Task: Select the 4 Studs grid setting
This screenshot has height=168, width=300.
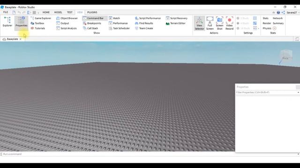Action: pyautogui.click(x=243, y=23)
